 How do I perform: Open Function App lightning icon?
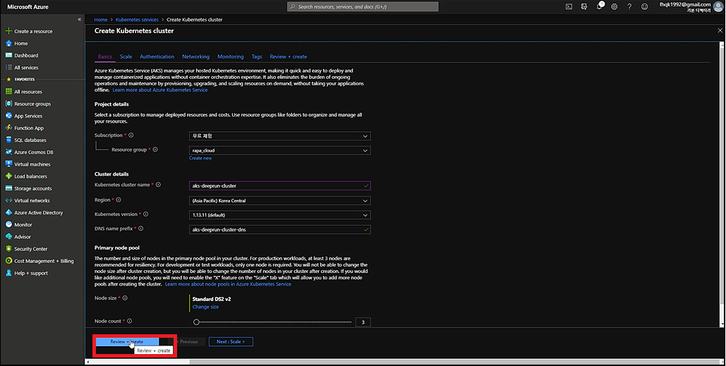[8, 128]
